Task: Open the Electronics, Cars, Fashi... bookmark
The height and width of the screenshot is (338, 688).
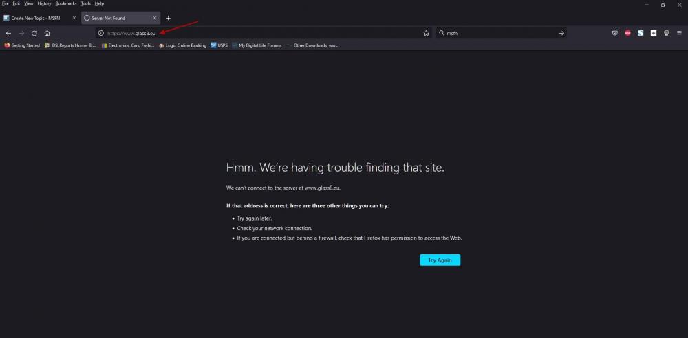Action: pyautogui.click(x=128, y=45)
